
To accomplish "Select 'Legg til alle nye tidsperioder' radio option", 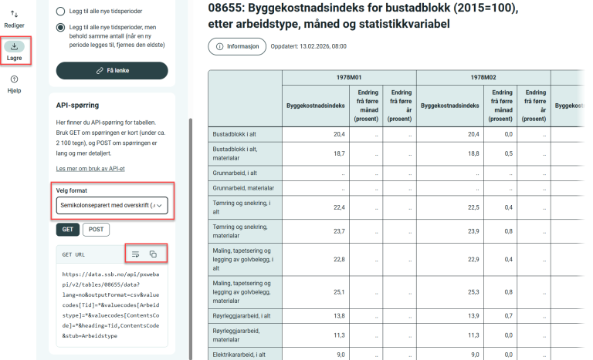I will tap(62, 12).
